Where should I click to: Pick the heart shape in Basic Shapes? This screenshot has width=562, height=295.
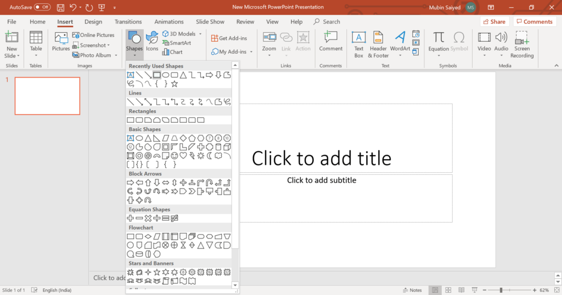184,156
